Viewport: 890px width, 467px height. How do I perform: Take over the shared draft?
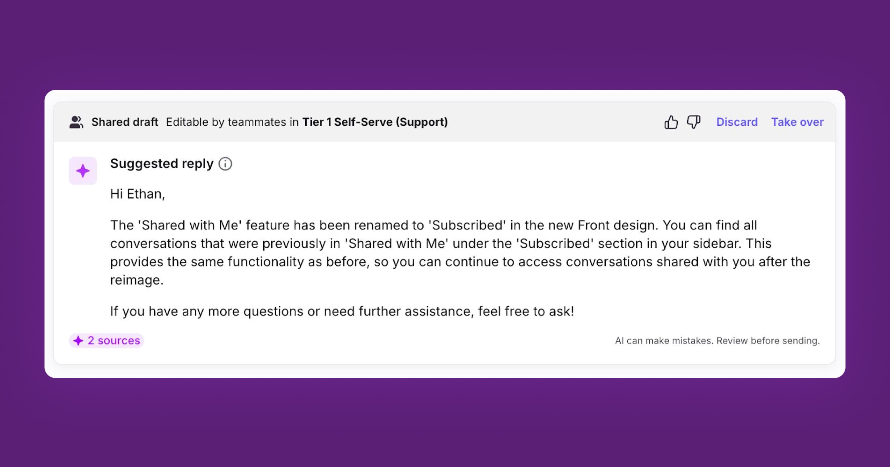click(x=797, y=122)
